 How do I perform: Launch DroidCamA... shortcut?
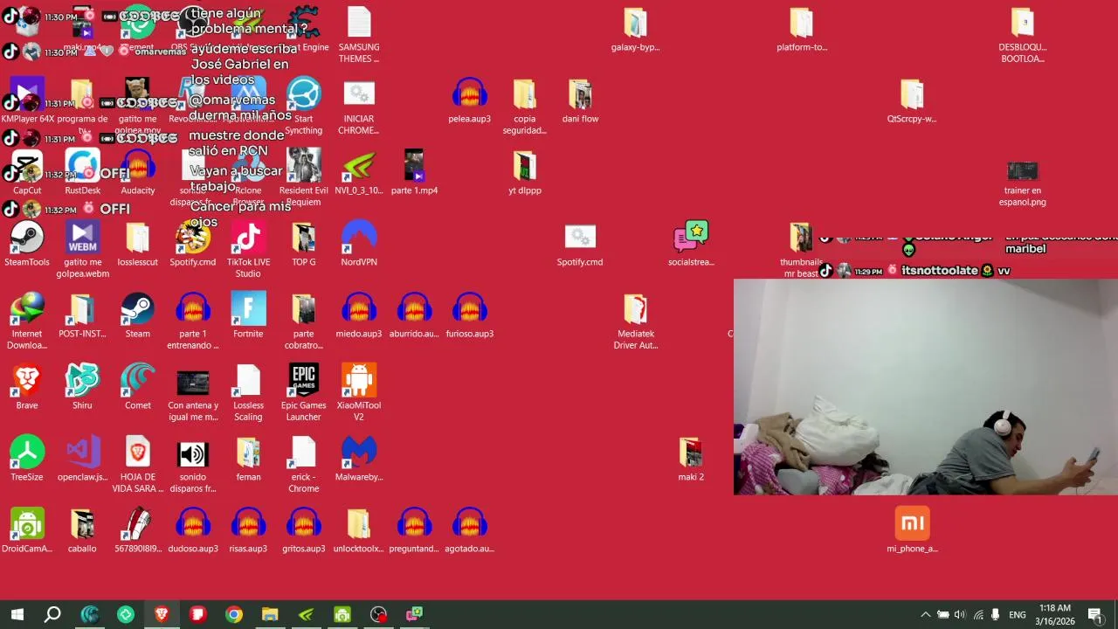point(27,531)
